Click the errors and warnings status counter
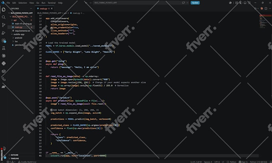This screenshot has width=272, height=163. (x=11, y=162)
